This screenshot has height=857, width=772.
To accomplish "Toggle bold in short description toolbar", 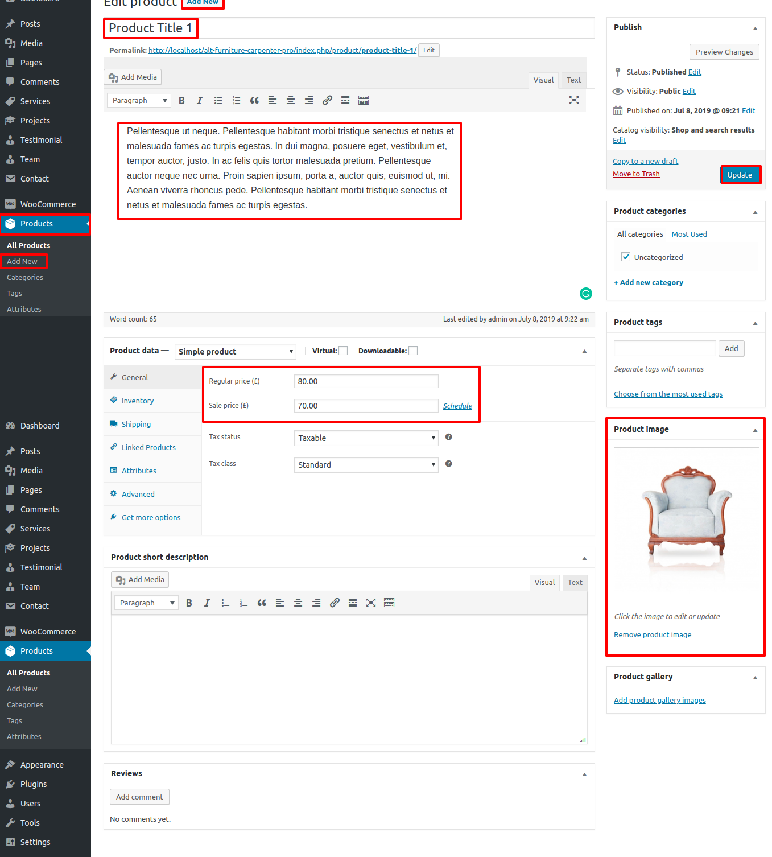I will click(189, 603).
